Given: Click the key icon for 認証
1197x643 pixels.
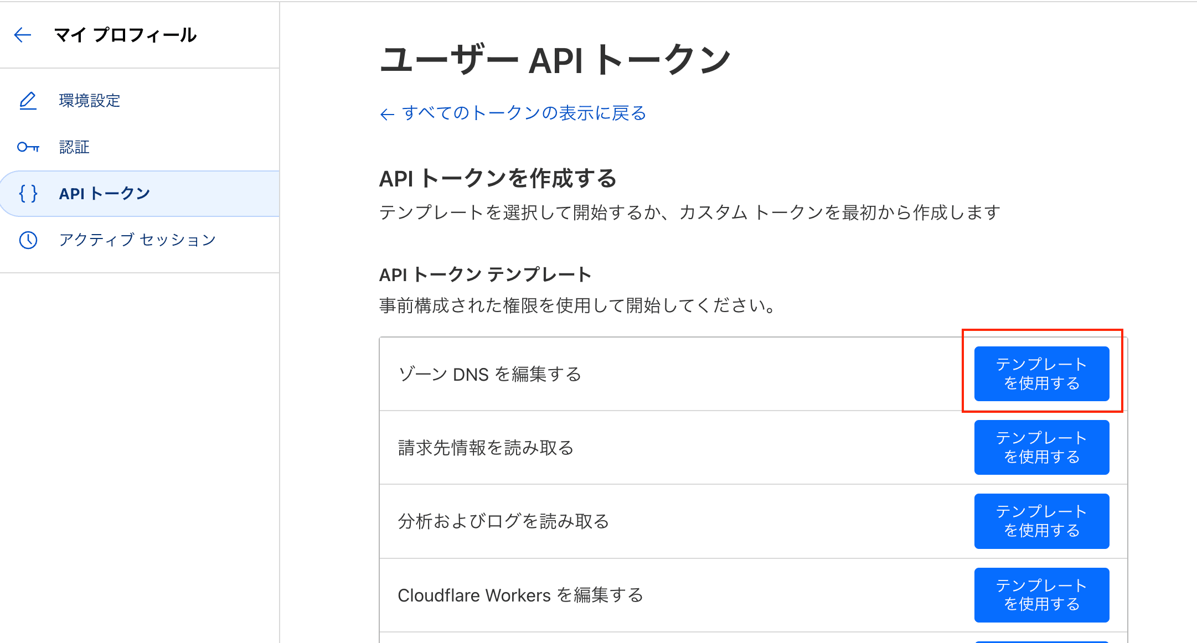Looking at the screenshot, I should click(28, 147).
